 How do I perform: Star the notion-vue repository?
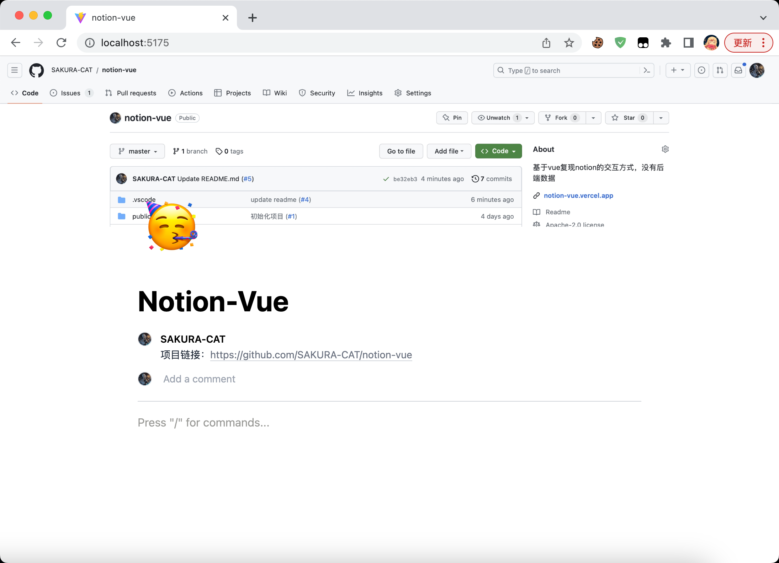coord(629,118)
